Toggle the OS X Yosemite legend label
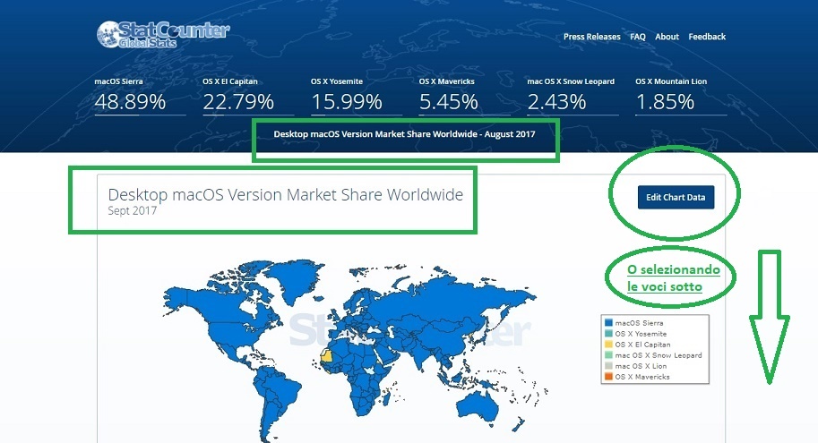Image resolution: width=818 pixels, height=443 pixels. (x=641, y=334)
